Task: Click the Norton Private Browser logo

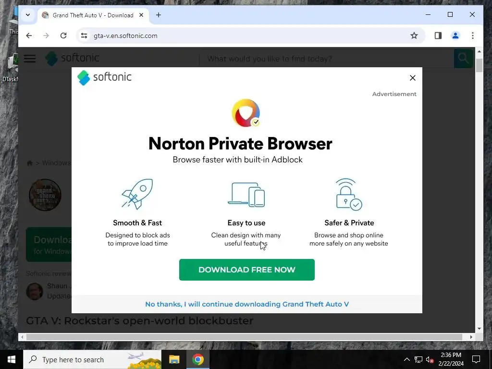Action: 246,113
